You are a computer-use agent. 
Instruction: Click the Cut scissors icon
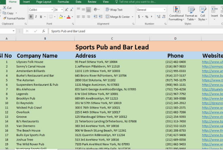pos(5,8)
